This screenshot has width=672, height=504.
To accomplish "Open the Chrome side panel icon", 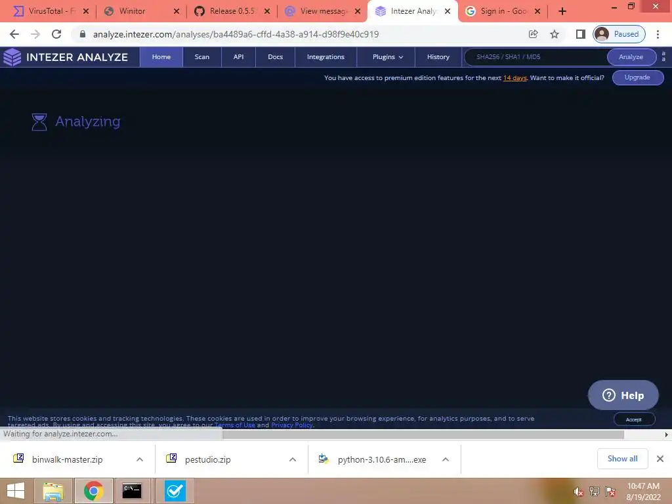I will (x=580, y=34).
